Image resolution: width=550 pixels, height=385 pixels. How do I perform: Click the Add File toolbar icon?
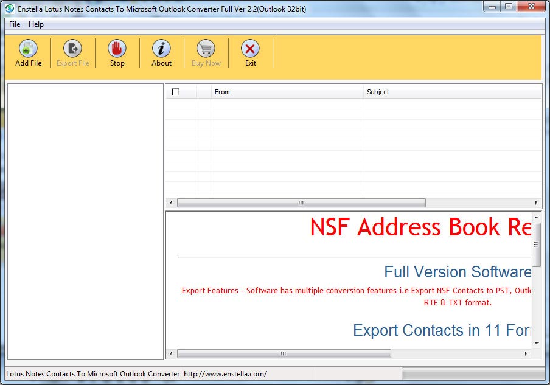click(x=28, y=49)
